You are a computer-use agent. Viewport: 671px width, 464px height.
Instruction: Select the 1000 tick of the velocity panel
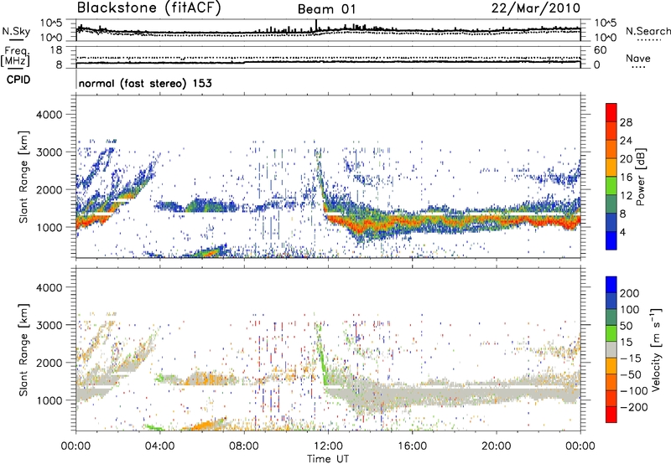(49, 400)
